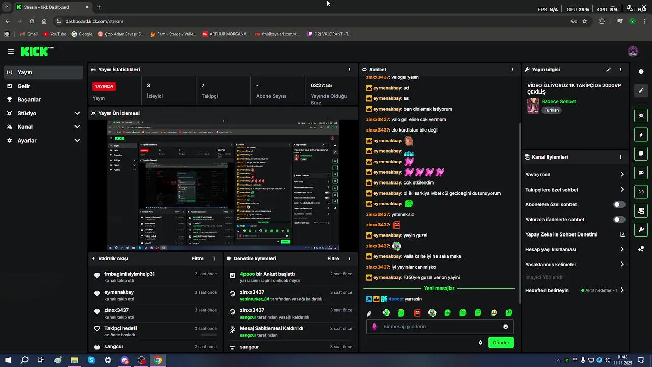
Task: Click Sadece Sohbet category link
Action: pyautogui.click(x=559, y=102)
